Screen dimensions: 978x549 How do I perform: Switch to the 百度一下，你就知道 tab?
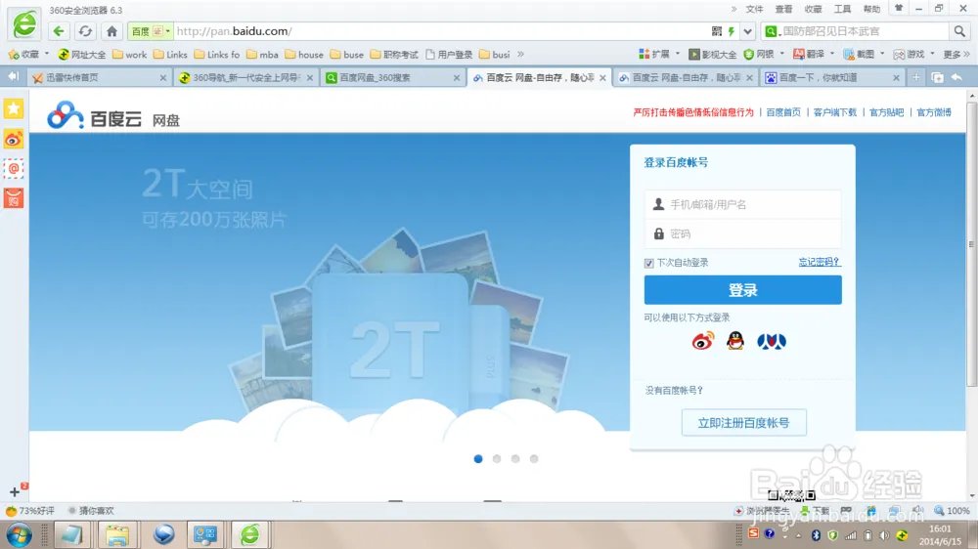tap(832, 77)
